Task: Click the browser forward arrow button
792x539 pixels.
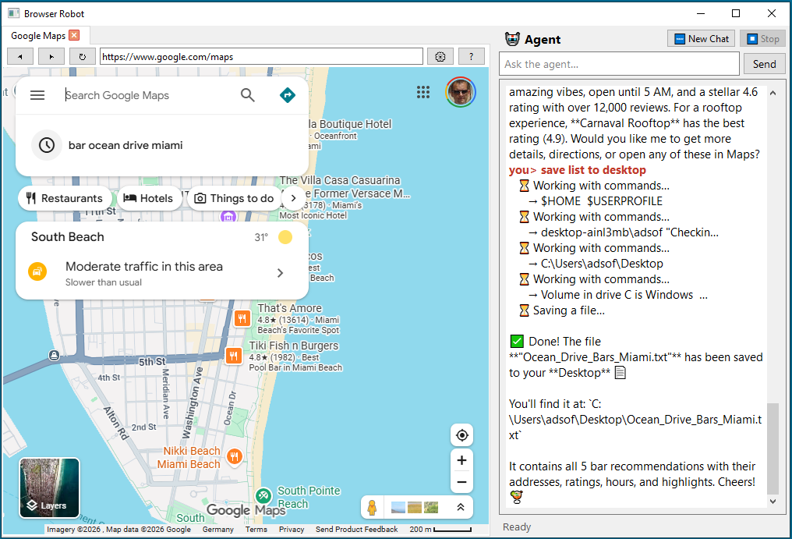Action: click(x=51, y=57)
